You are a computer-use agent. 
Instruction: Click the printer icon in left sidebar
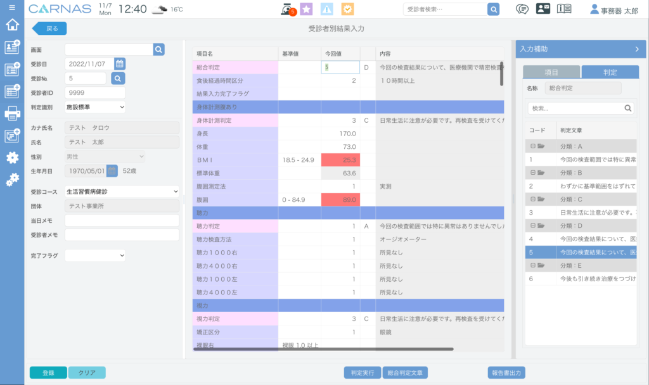tap(11, 113)
